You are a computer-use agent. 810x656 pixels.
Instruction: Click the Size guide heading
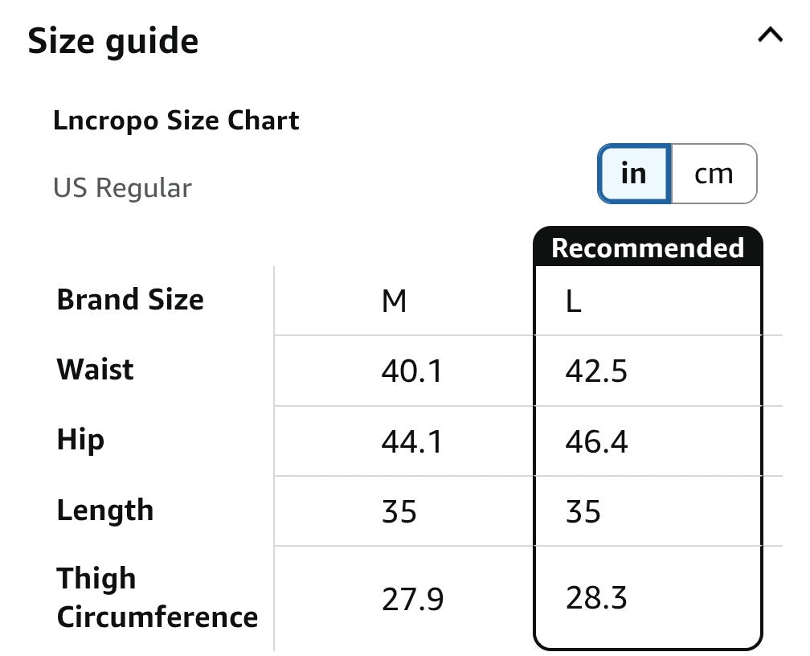click(113, 41)
